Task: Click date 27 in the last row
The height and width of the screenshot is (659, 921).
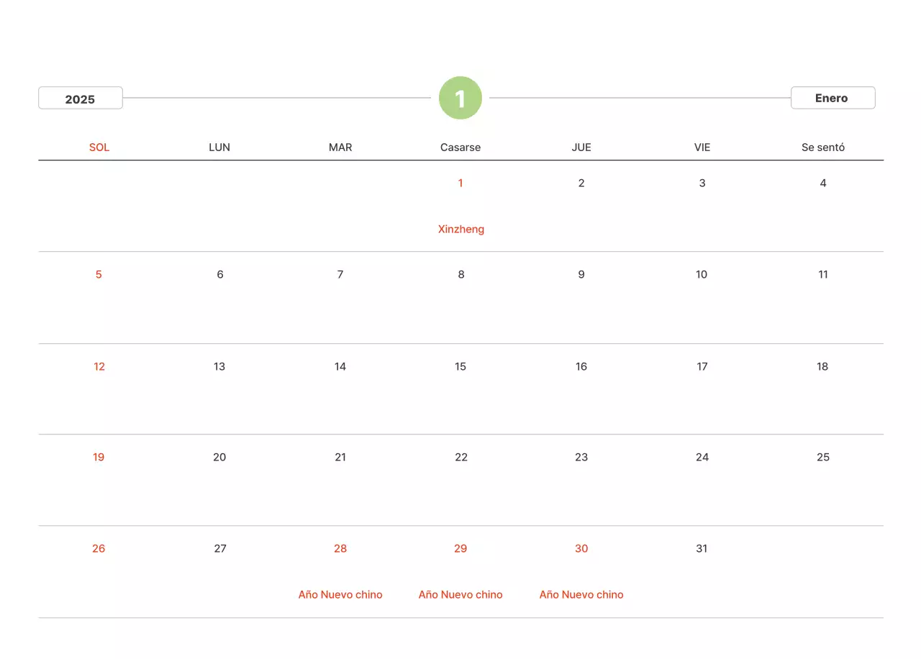Action: 220,549
